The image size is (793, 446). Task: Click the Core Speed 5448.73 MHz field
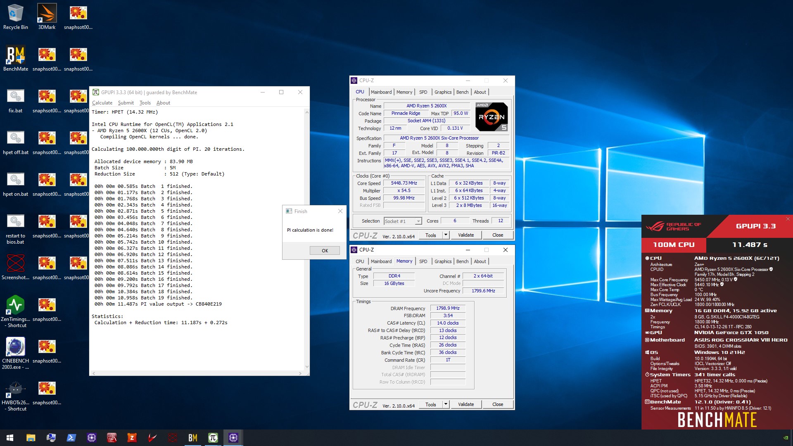404,183
